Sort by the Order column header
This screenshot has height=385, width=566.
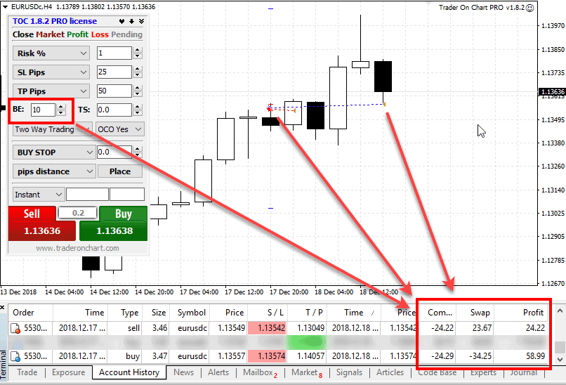coord(32,313)
